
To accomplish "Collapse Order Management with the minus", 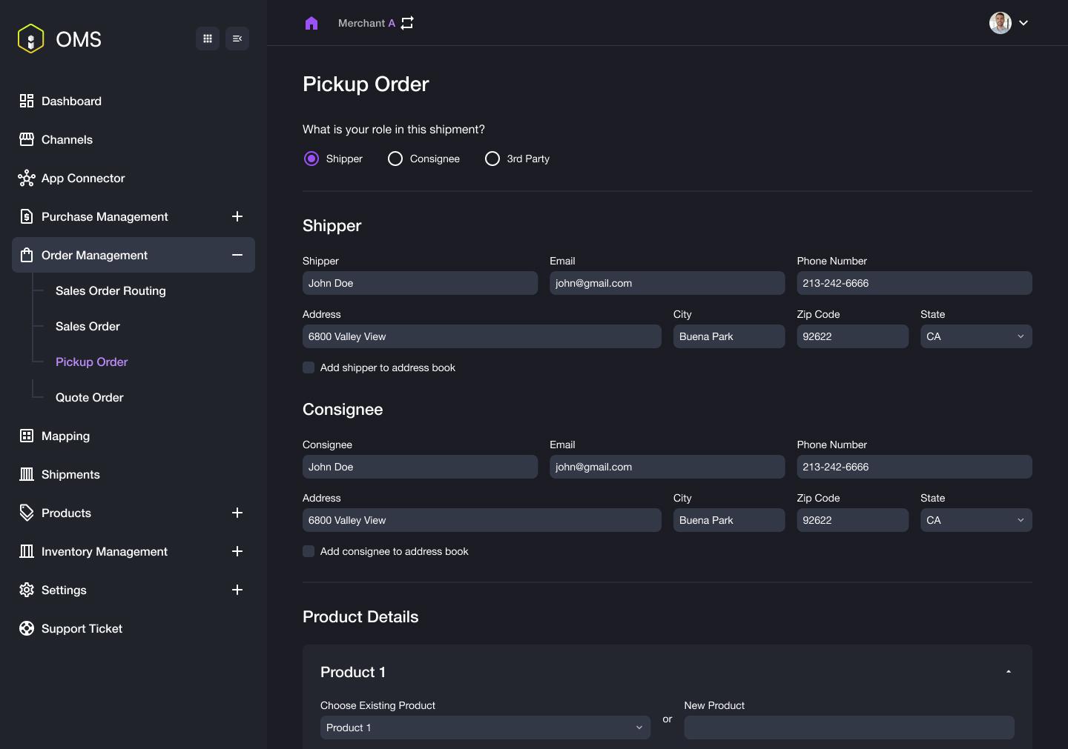I will click(x=237, y=255).
